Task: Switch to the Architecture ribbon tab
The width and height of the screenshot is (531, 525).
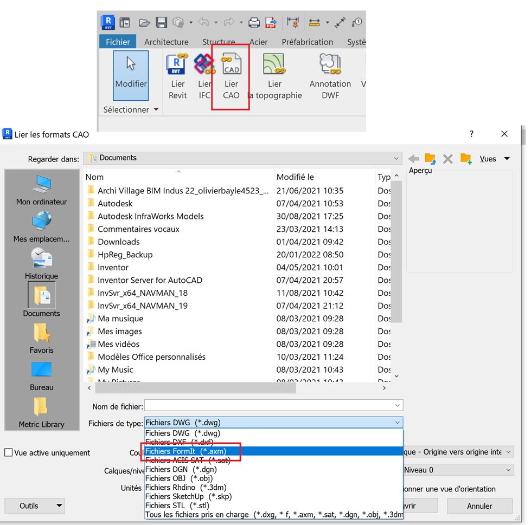Action: (x=166, y=42)
